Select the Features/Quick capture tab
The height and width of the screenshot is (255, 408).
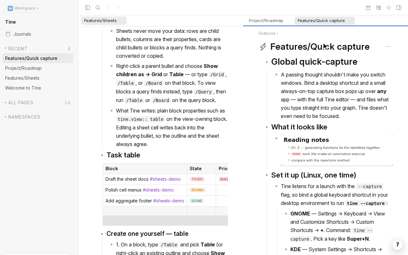click(324, 21)
